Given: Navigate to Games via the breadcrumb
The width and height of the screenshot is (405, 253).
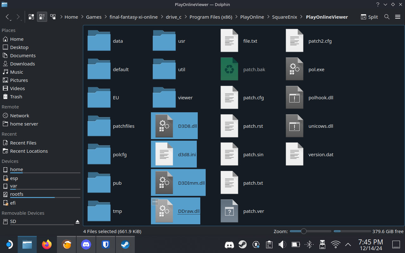Looking at the screenshot, I should 94,17.
